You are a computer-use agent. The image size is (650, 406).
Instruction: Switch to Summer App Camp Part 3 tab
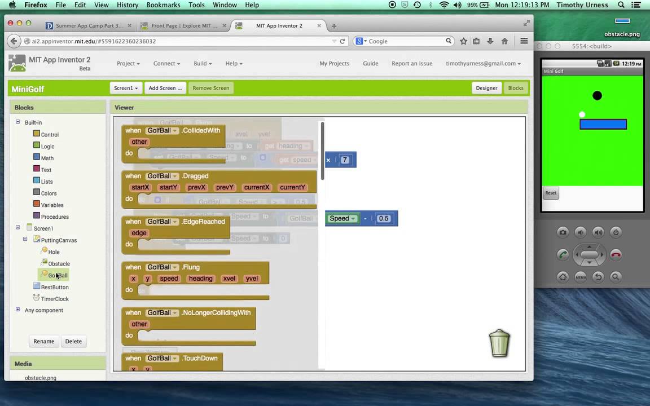[89, 26]
